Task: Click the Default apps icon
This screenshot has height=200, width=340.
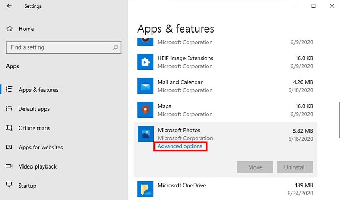Action: pos(9,109)
